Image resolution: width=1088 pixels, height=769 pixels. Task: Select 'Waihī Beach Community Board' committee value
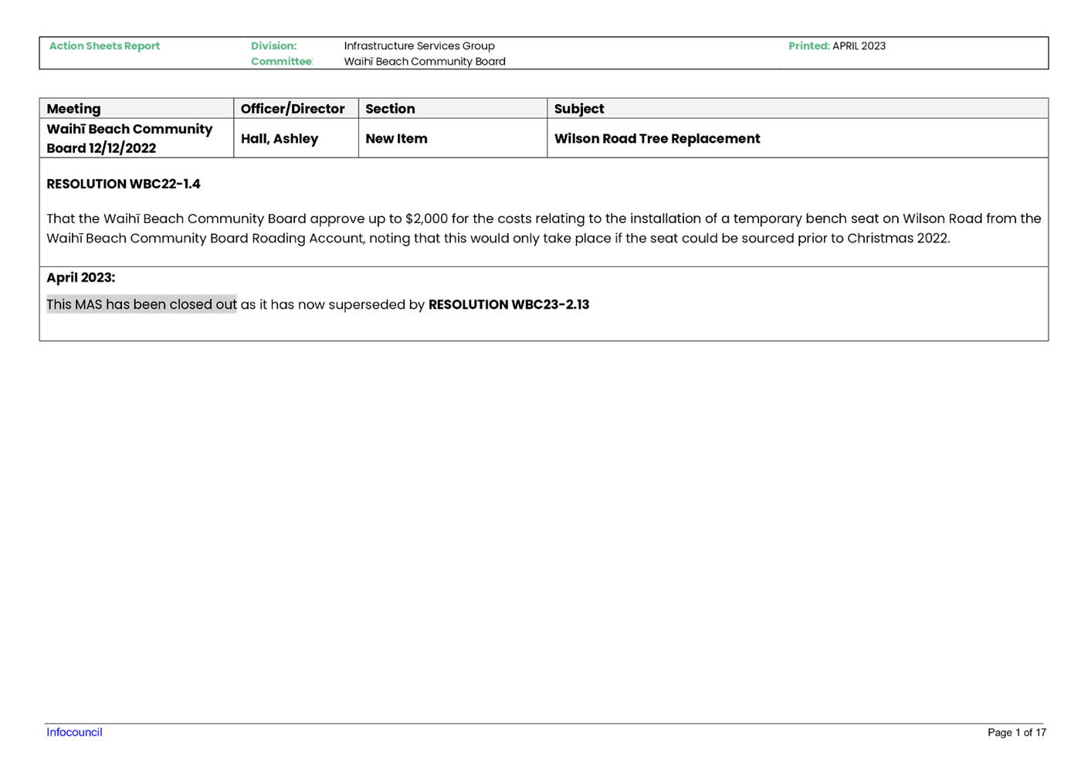[x=425, y=61]
